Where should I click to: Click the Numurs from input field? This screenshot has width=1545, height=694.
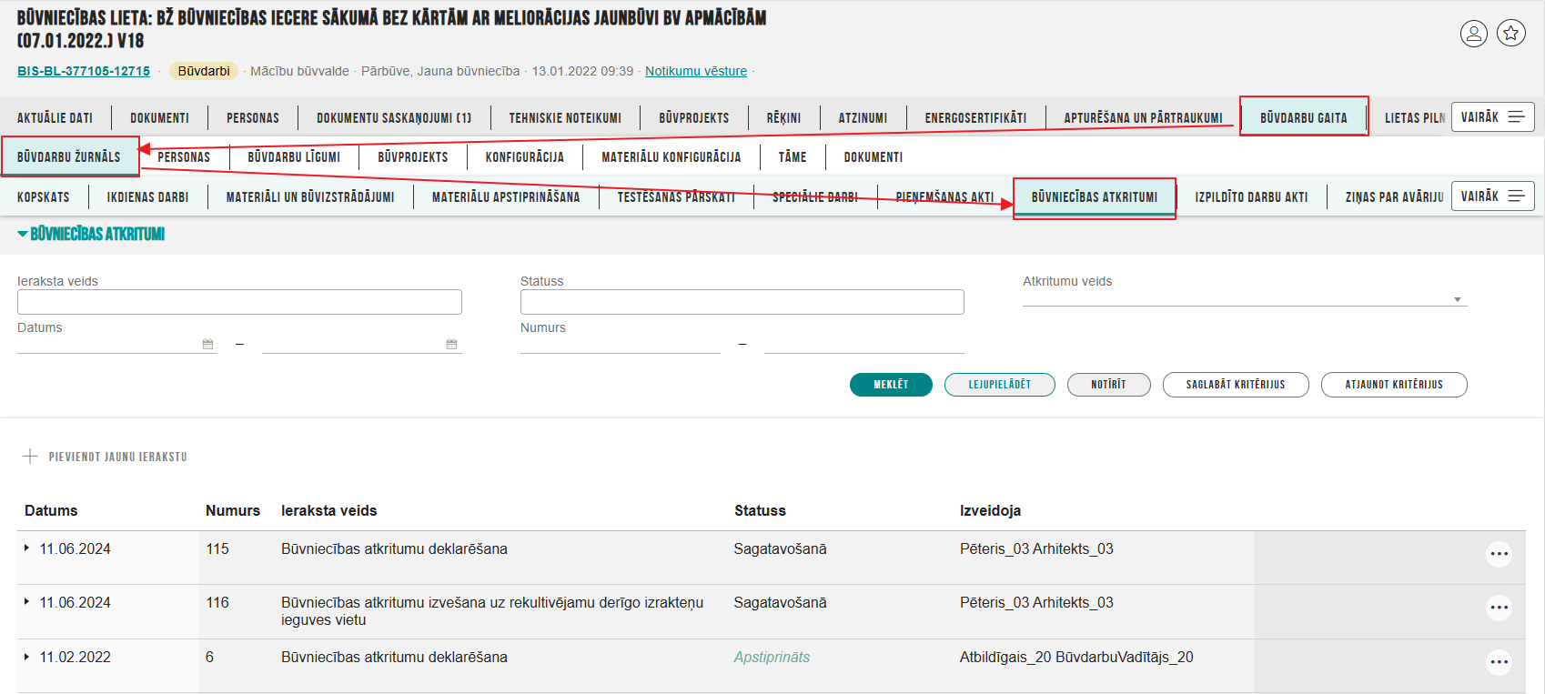(x=621, y=344)
